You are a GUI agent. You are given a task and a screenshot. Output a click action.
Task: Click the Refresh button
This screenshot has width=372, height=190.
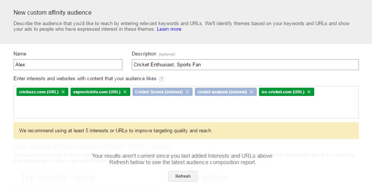183,176
